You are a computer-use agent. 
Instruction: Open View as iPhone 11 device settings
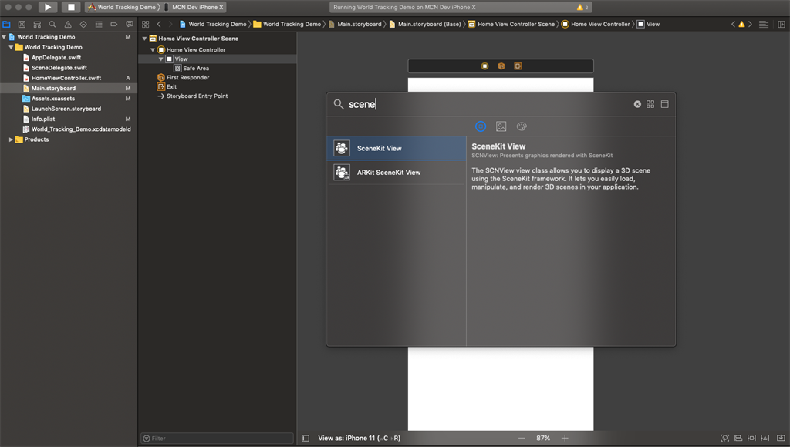360,439
